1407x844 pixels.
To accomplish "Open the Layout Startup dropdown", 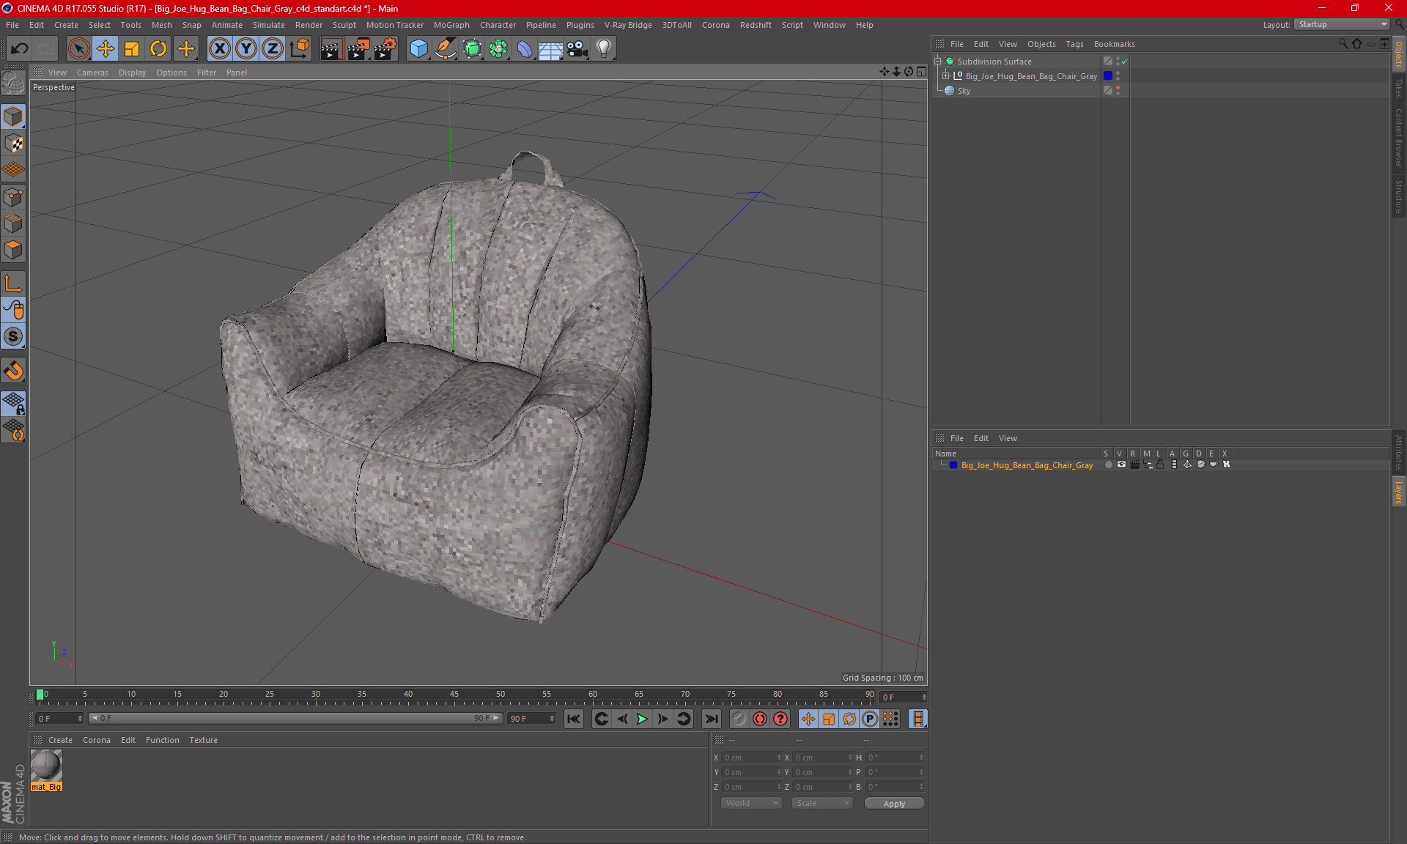I will coord(1343,25).
